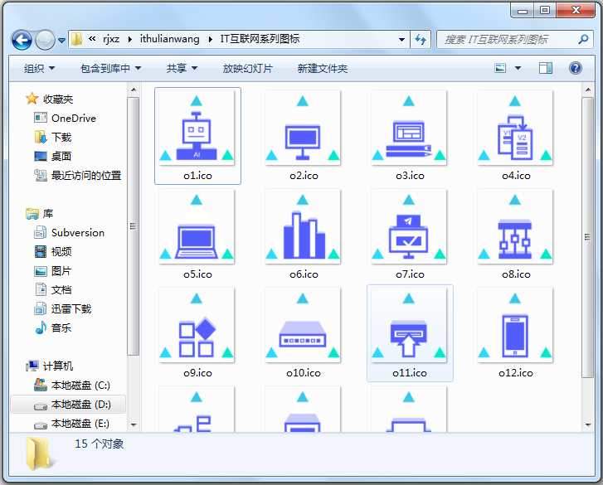Click IT互联网系列图标 in the address breadcrumb
Screen dimensions: 603x485
click(x=260, y=39)
